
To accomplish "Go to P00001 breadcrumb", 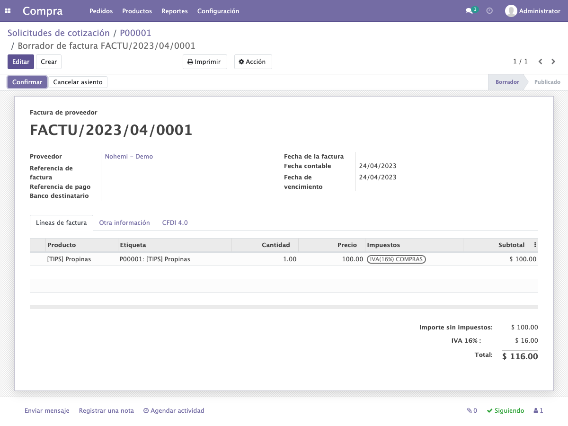I will [x=135, y=33].
